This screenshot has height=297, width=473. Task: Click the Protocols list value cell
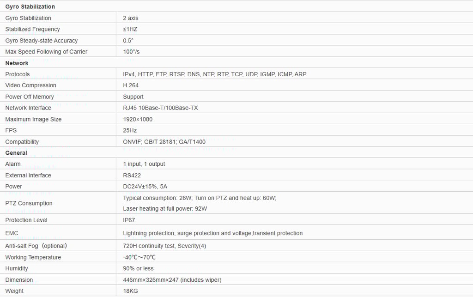tap(214, 74)
